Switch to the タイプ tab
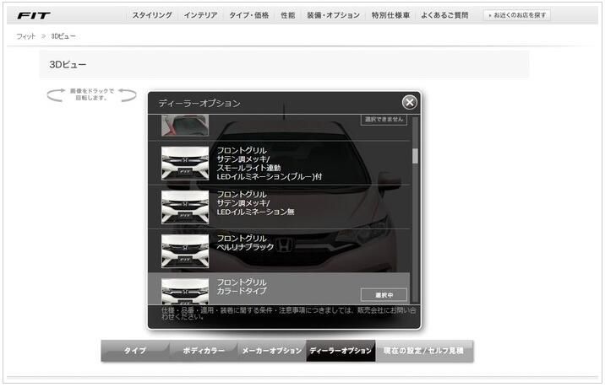 (x=135, y=351)
